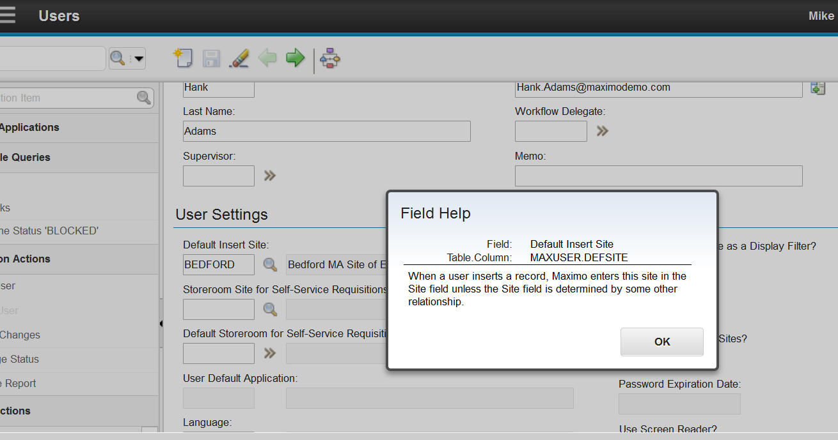The height and width of the screenshot is (440, 838).
Task: Go to next record arrow
Action: pos(295,58)
